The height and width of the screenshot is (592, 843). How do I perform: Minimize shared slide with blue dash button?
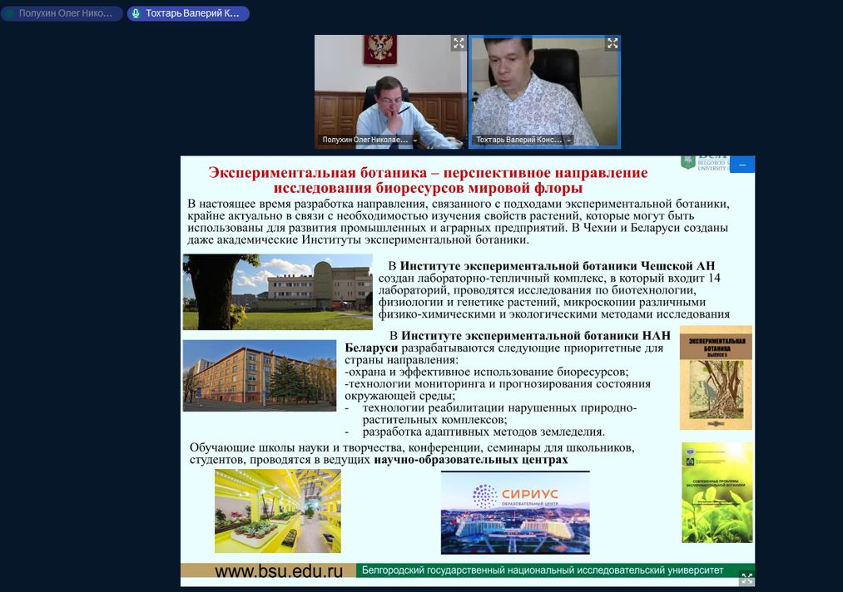(x=742, y=165)
